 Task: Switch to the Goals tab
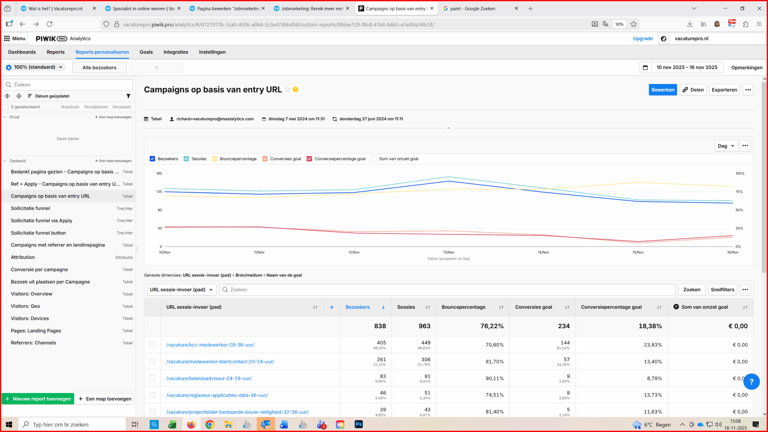(146, 52)
